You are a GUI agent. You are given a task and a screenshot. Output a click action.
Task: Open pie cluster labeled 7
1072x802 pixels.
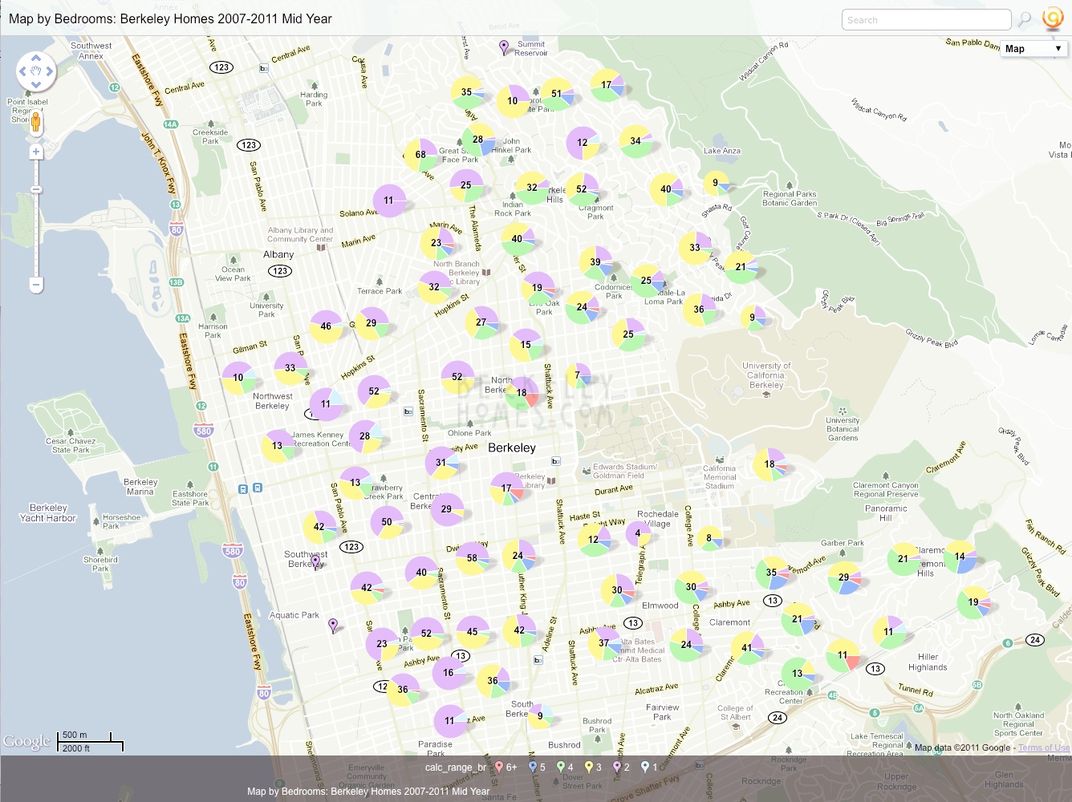tap(578, 375)
